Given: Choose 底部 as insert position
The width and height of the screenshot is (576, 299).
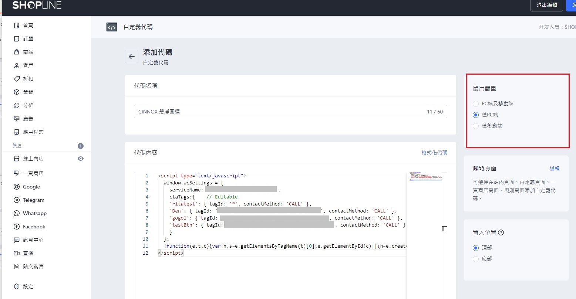Looking at the screenshot, I should pyautogui.click(x=476, y=259).
